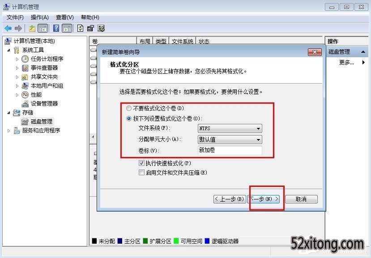Open the 操作(A) menu
Viewport: 371px width, 258px height.
(39, 17)
